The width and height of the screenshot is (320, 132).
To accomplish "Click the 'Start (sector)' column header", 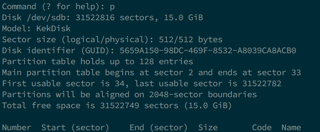I will click(x=75, y=127).
